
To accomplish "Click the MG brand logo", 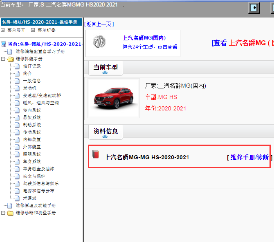I will [x=99, y=42].
